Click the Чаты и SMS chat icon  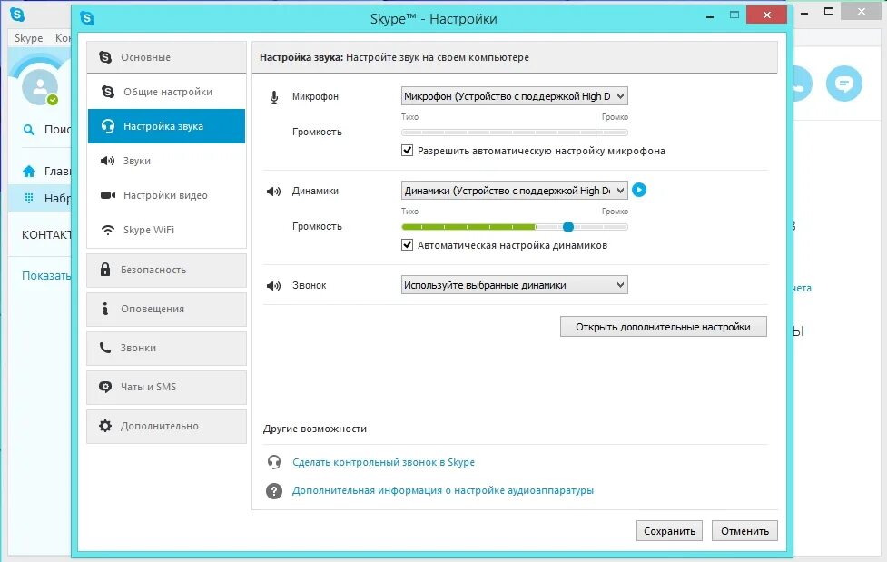(x=107, y=387)
